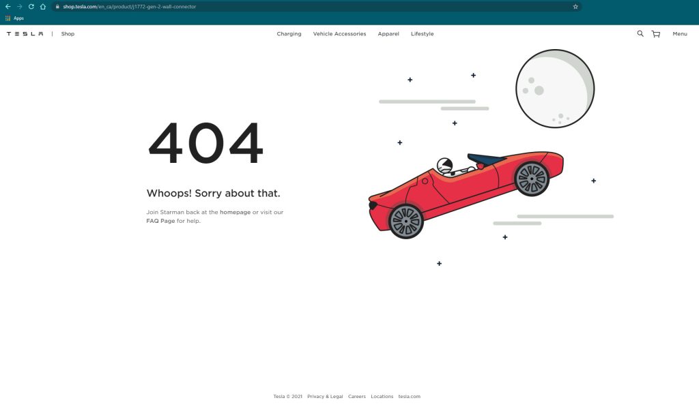Bookmark this page with star icon
The width and height of the screenshot is (699, 413).
pos(575,6)
